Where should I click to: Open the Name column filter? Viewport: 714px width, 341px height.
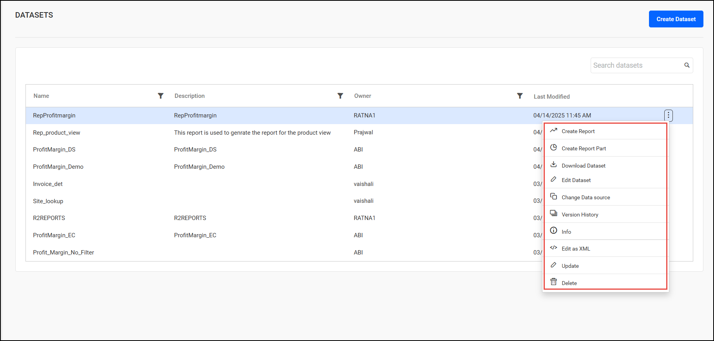click(161, 96)
